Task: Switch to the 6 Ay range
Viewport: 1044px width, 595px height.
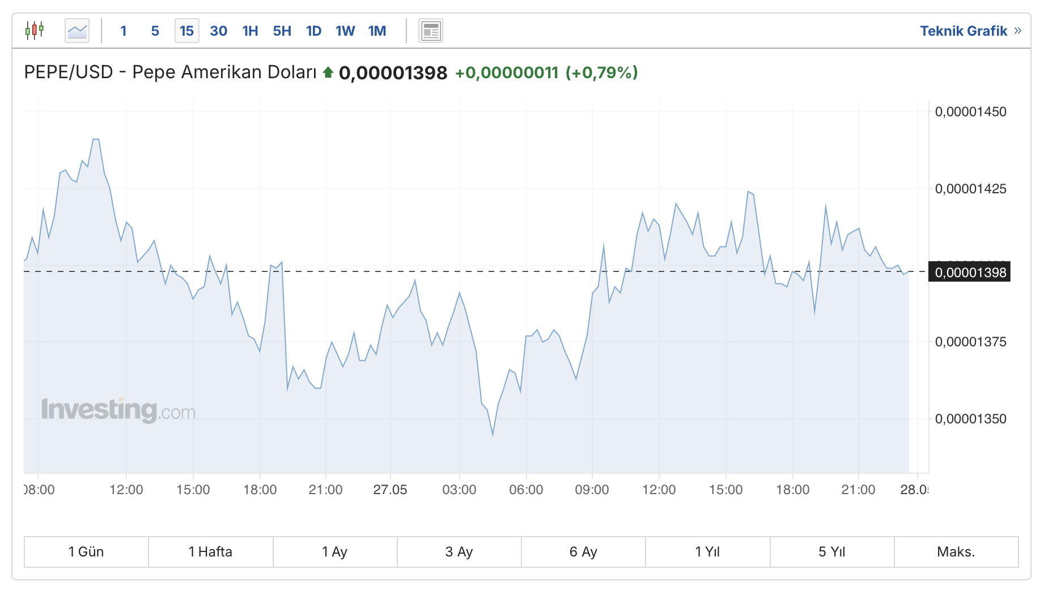Action: (x=583, y=551)
